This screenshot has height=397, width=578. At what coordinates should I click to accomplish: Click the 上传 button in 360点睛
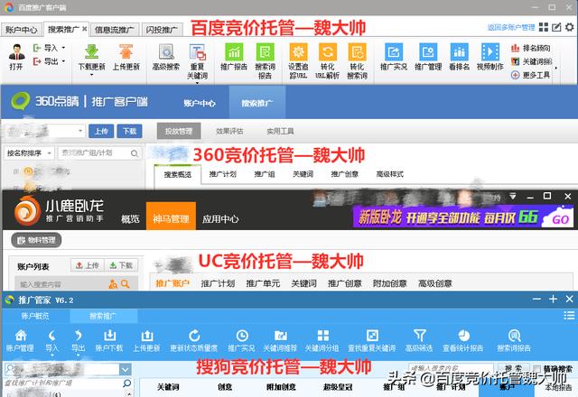(x=101, y=131)
